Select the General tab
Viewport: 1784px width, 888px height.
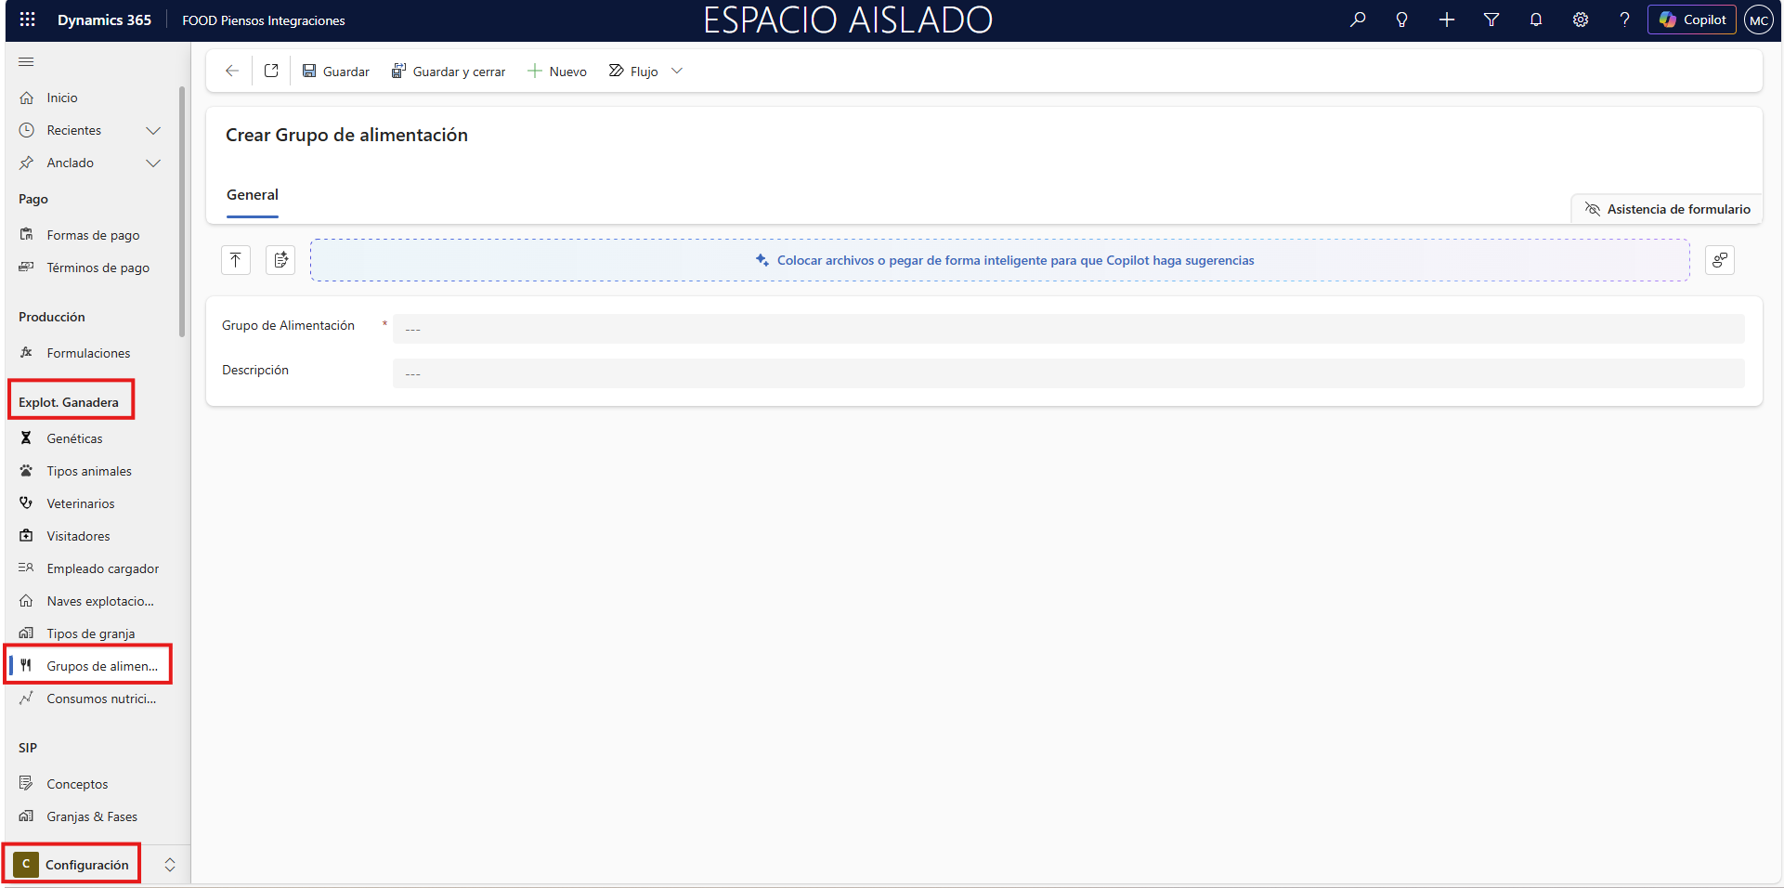coord(253,195)
